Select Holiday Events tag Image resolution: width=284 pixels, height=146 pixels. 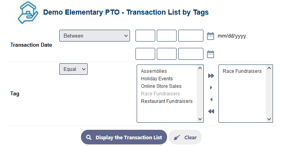coord(157,78)
